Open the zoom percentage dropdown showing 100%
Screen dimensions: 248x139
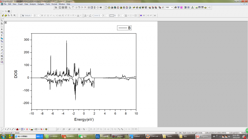tap(172, 7)
